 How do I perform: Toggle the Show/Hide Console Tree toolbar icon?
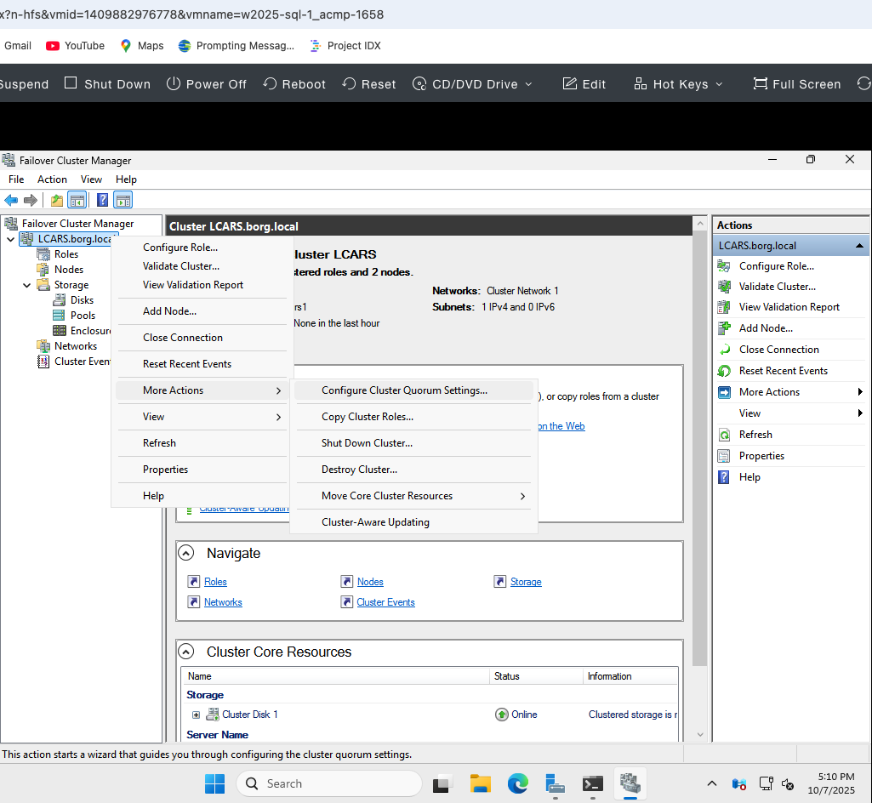pos(76,199)
